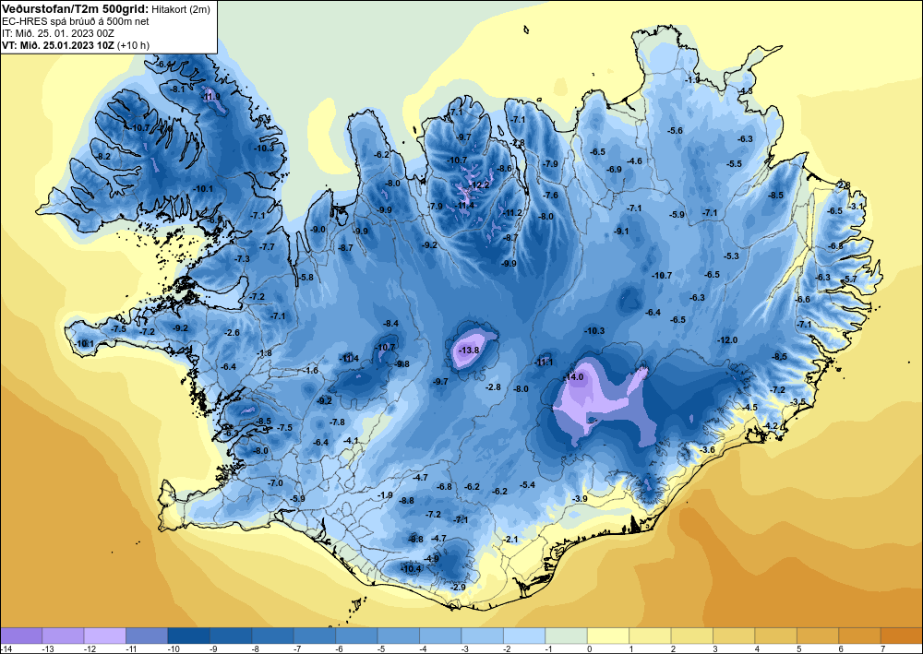
Task: Click the -4.5 reading in the southeast
Action: click(749, 407)
